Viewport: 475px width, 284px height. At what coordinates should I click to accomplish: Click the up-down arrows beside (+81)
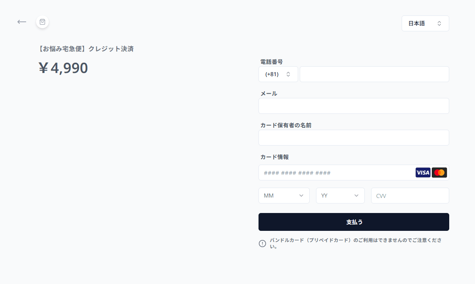(x=288, y=74)
